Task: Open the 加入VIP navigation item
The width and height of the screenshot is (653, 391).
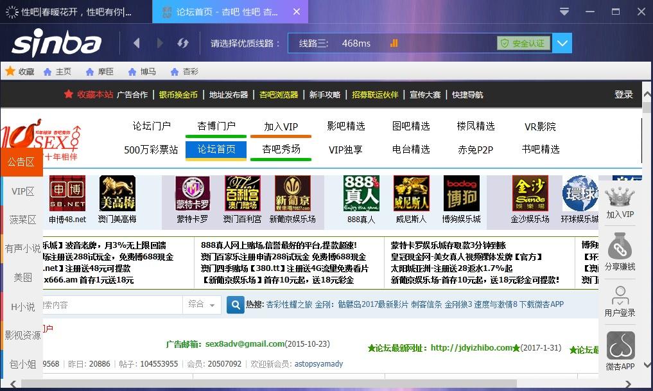Action: [281, 126]
